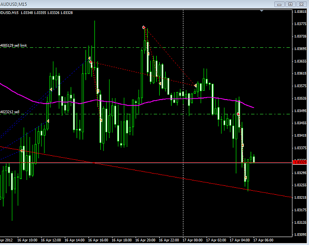Screen dimensions: 309x245
Task: Click the 1.03095 price scale label
Action: [x=300, y=235]
